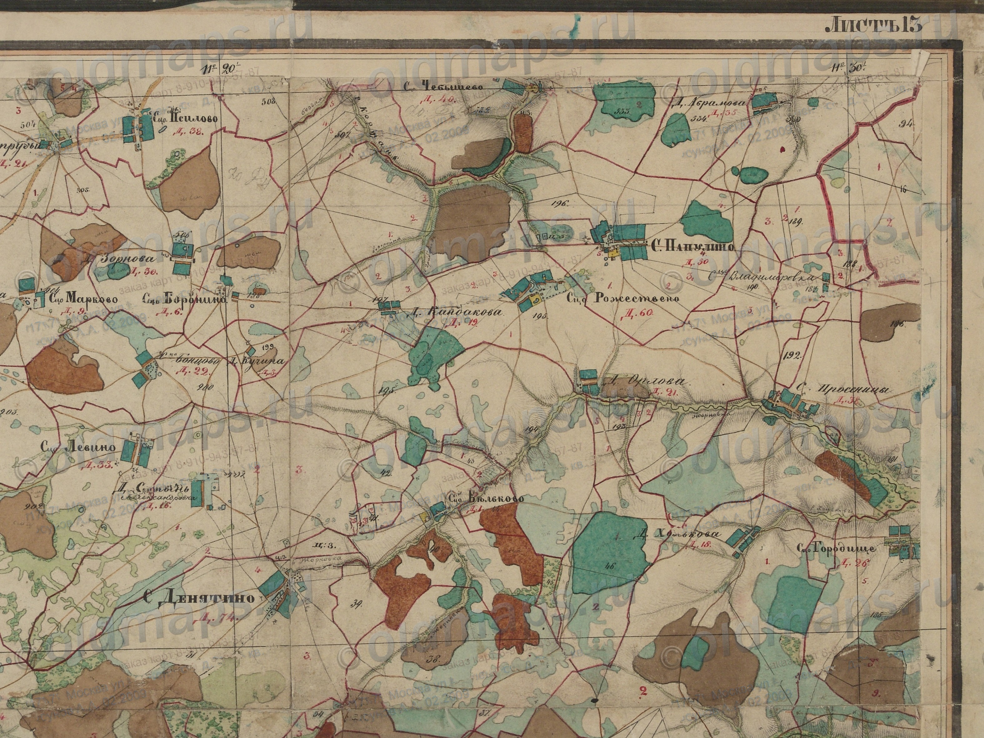Viewport: 984px width, 738px height.
Task: Click the Сц. Городище settlement label
Action: (836, 548)
